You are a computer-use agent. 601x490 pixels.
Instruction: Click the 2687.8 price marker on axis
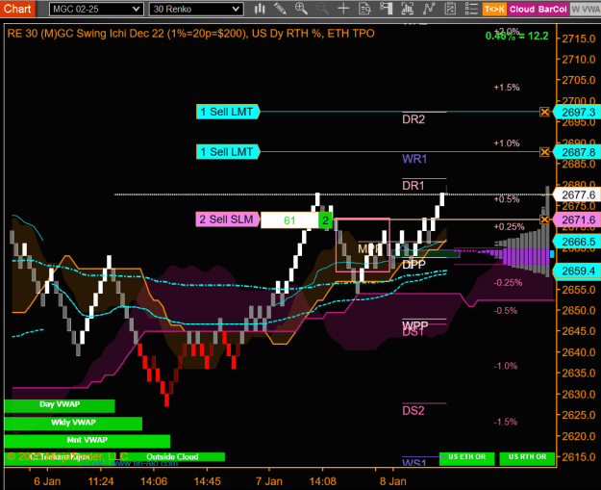578,152
